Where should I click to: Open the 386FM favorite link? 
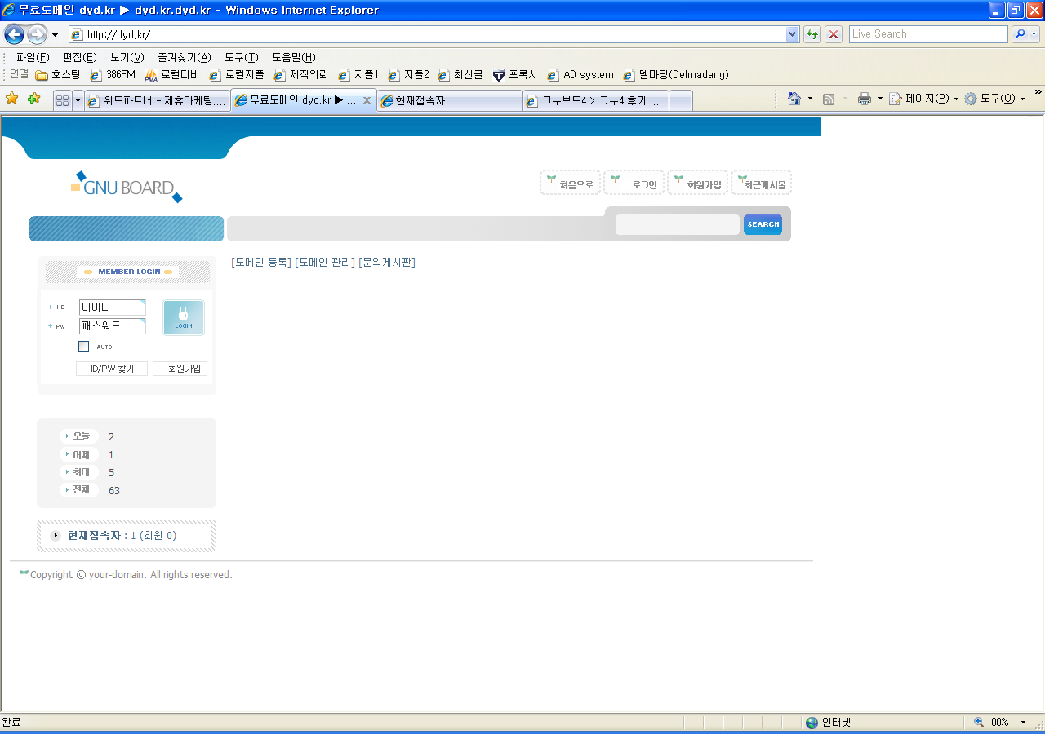(113, 75)
